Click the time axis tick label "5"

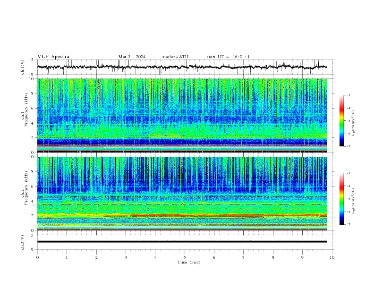point(185,257)
